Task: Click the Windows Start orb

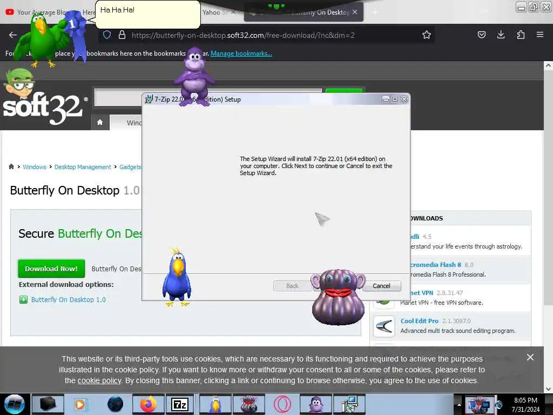Action: pyautogui.click(x=15, y=404)
